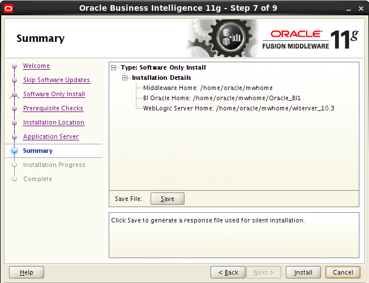Minimize the installer window
This screenshot has height=283, width=369.
[349, 9]
